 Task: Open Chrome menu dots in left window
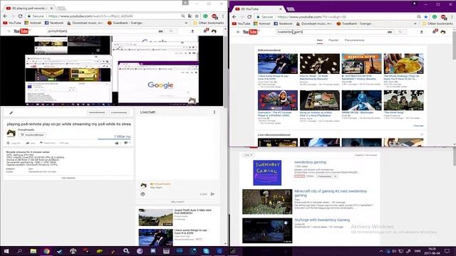223,16
